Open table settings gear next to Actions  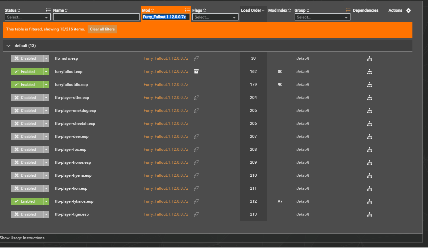click(409, 10)
